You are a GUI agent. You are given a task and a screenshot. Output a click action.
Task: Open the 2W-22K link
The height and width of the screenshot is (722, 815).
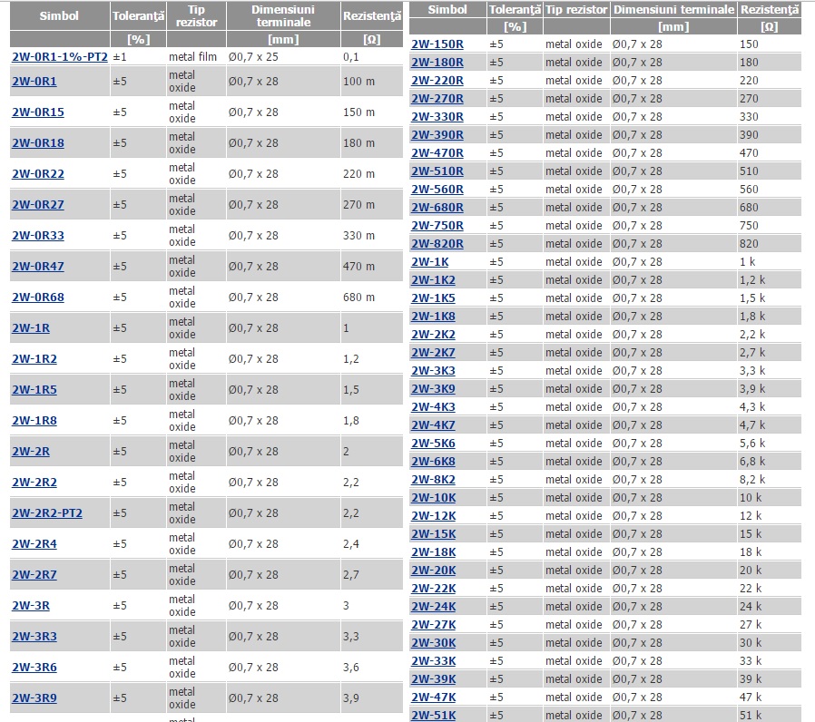point(434,589)
